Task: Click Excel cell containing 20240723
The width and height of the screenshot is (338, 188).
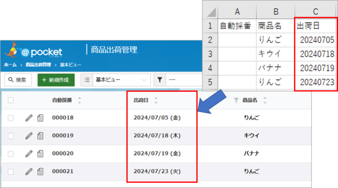Action: [316, 82]
